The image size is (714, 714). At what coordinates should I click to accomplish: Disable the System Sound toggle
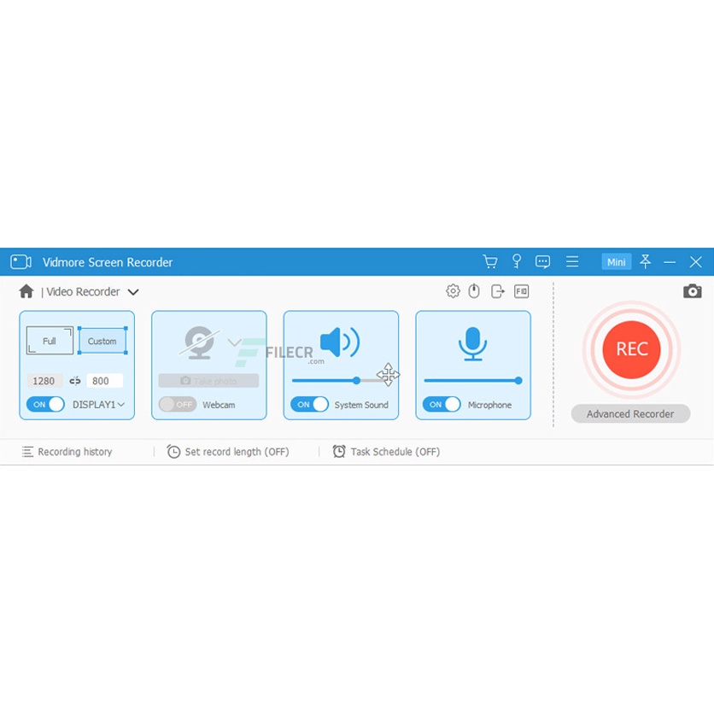coord(309,405)
